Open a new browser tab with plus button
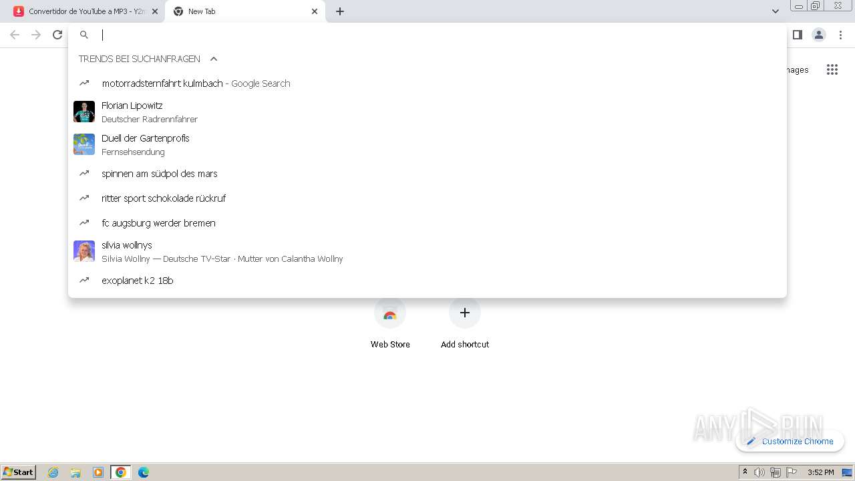Image resolution: width=855 pixels, height=481 pixels. pyautogui.click(x=340, y=11)
